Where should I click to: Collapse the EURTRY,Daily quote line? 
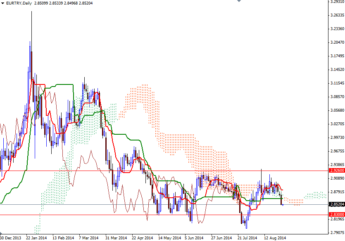3,3
